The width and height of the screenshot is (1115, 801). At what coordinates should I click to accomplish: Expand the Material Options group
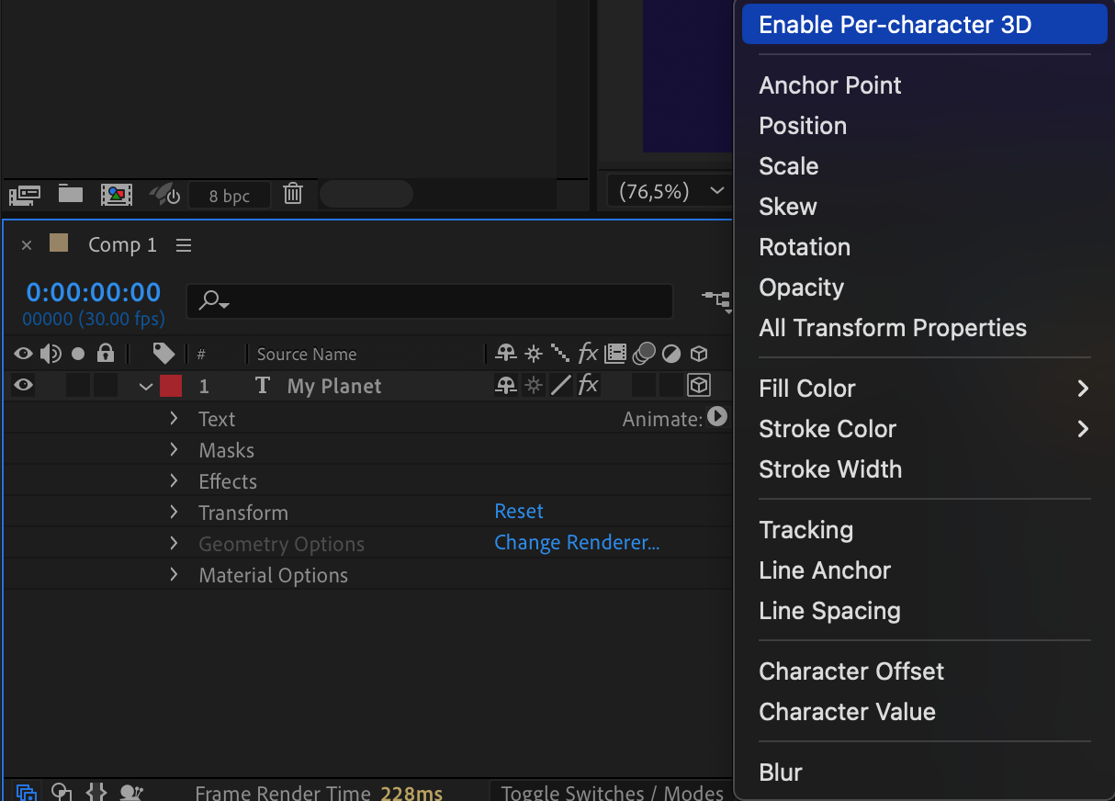(174, 575)
